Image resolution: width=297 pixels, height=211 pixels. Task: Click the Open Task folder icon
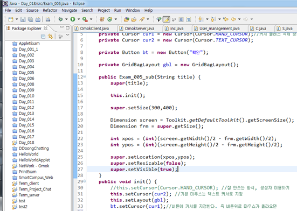tap(134, 19)
